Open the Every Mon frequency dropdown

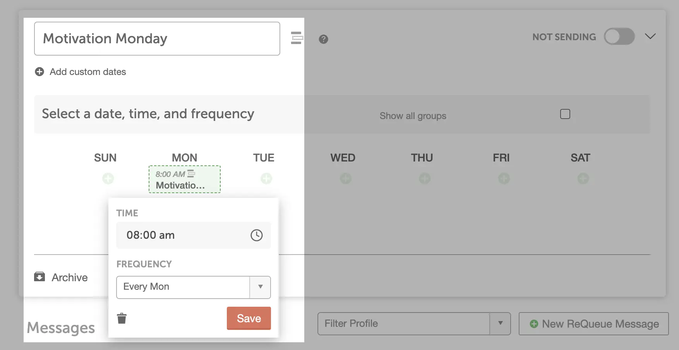pos(193,287)
